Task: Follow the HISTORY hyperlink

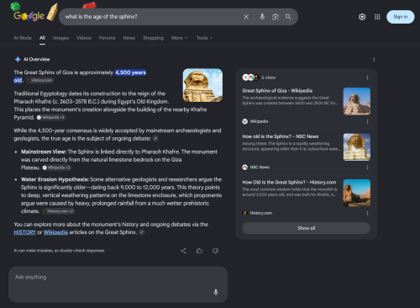Action: (x=24, y=232)
